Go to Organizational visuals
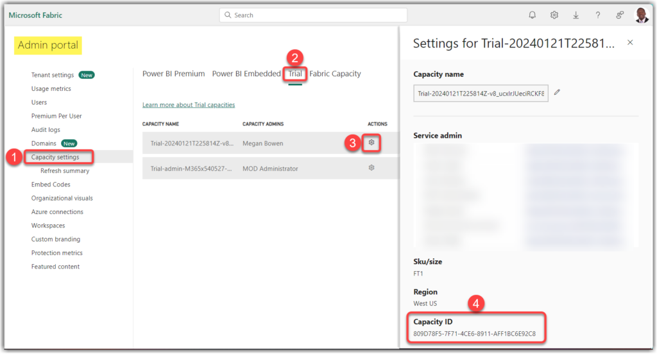 coord(62,198)
